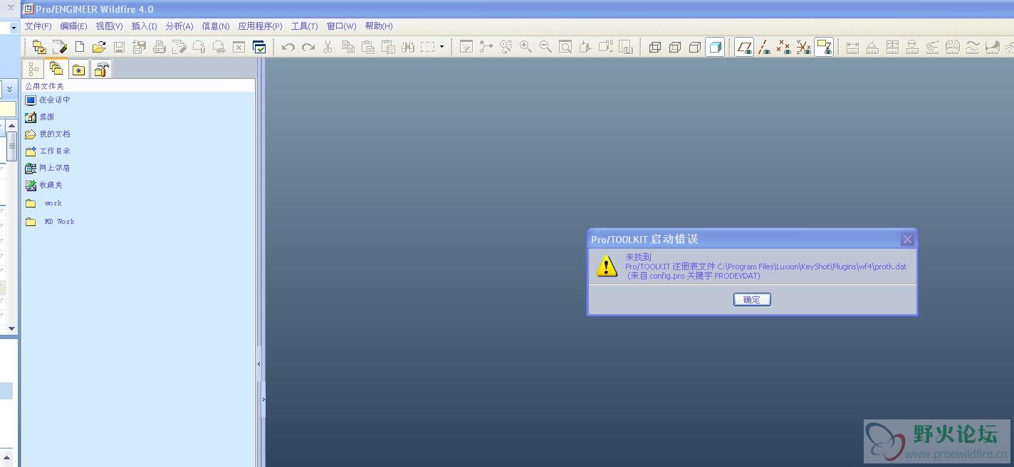Click the cut scissors icon
The width and height of the screenshot is (1014, 467).
tap(328, 48)
